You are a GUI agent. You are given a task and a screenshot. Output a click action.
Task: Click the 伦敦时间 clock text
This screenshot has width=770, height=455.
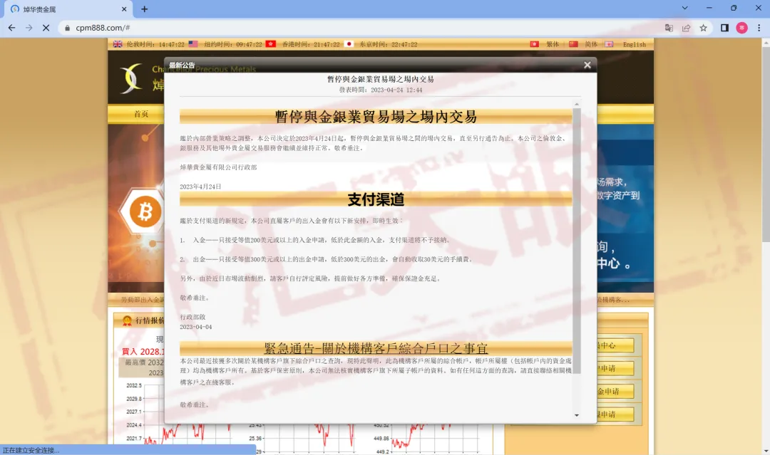click(155, 44)
